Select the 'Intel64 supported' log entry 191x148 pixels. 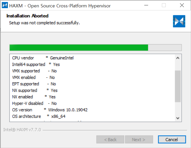pyautogui.click(x=36, y=64)
